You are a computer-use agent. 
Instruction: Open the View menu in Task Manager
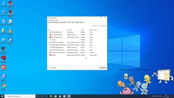click(57, 20)
